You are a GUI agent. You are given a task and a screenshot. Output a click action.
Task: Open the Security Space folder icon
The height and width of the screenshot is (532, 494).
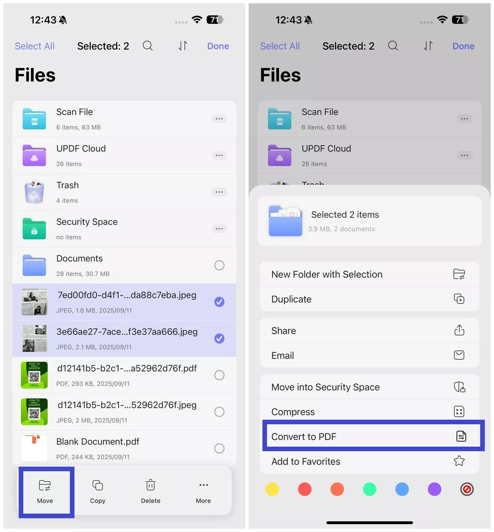(34, 229)
